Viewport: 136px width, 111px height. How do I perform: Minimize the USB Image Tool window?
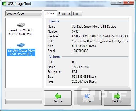(x=113, y=3)
